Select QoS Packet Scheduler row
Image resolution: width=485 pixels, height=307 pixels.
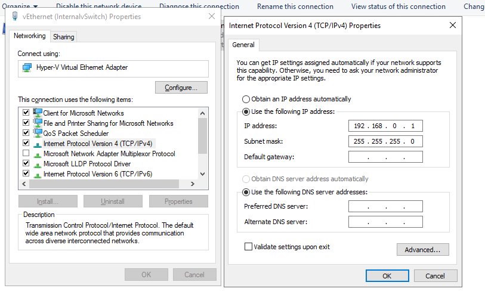[76, 134]
